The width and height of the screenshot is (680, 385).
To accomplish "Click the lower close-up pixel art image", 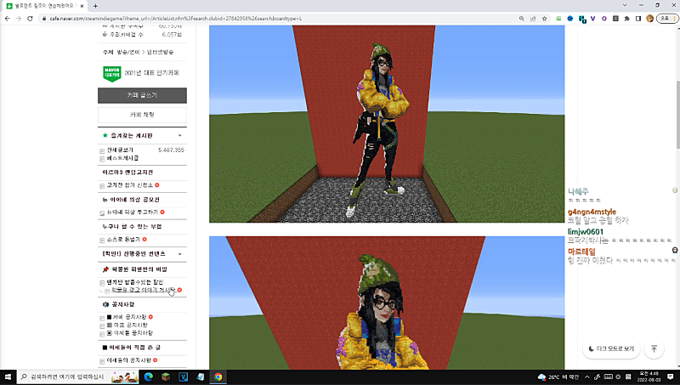I will coord(387,303).
